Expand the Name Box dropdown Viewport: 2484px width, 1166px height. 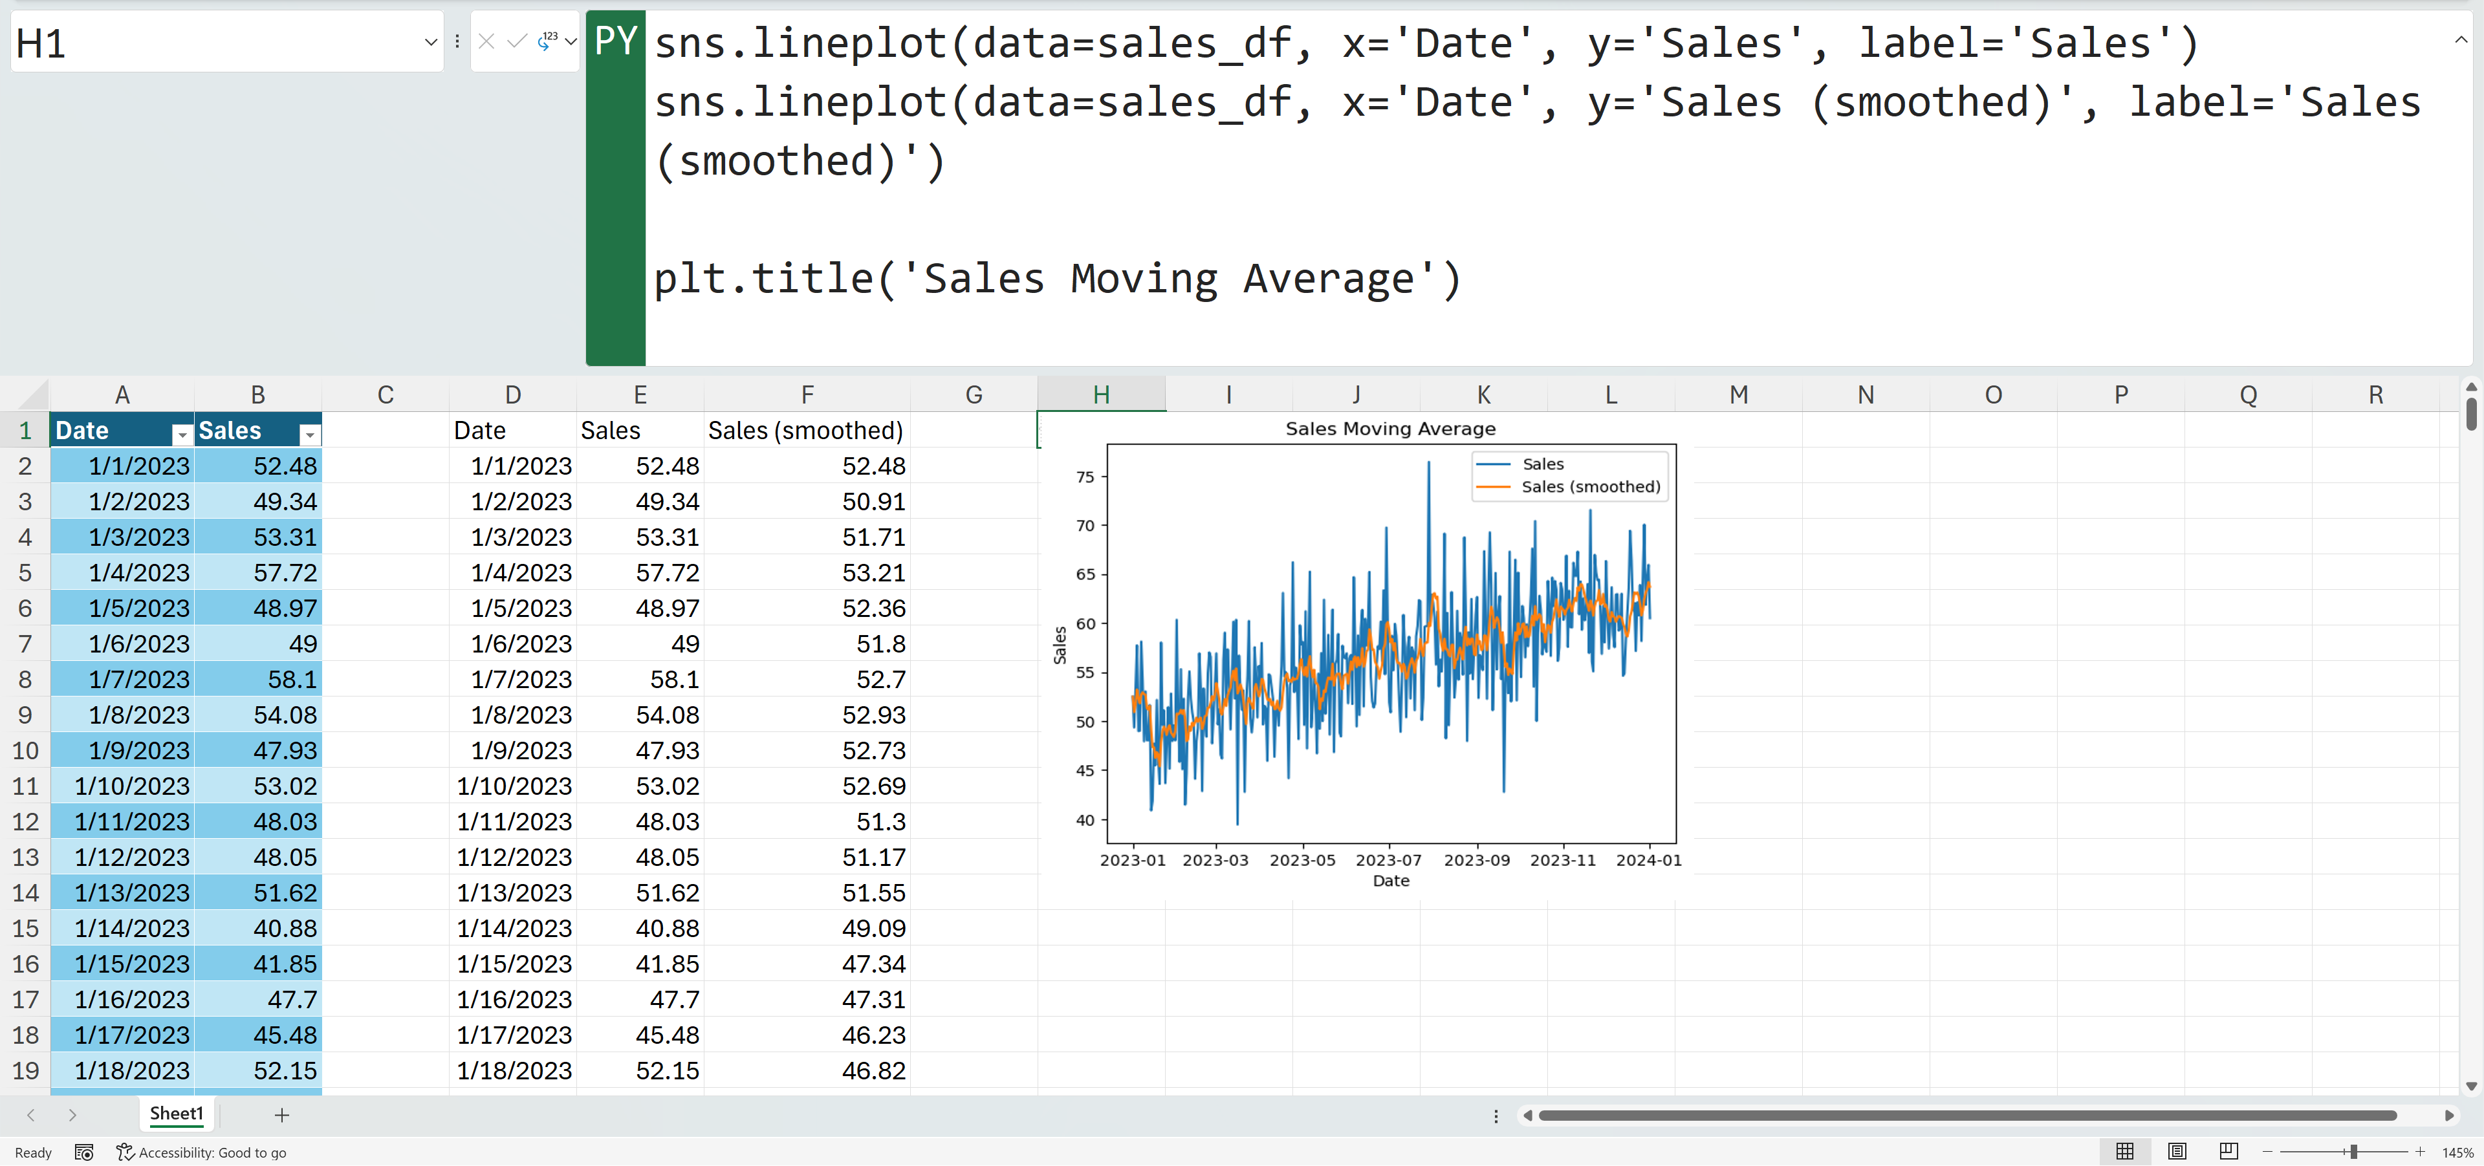(430, 43)
